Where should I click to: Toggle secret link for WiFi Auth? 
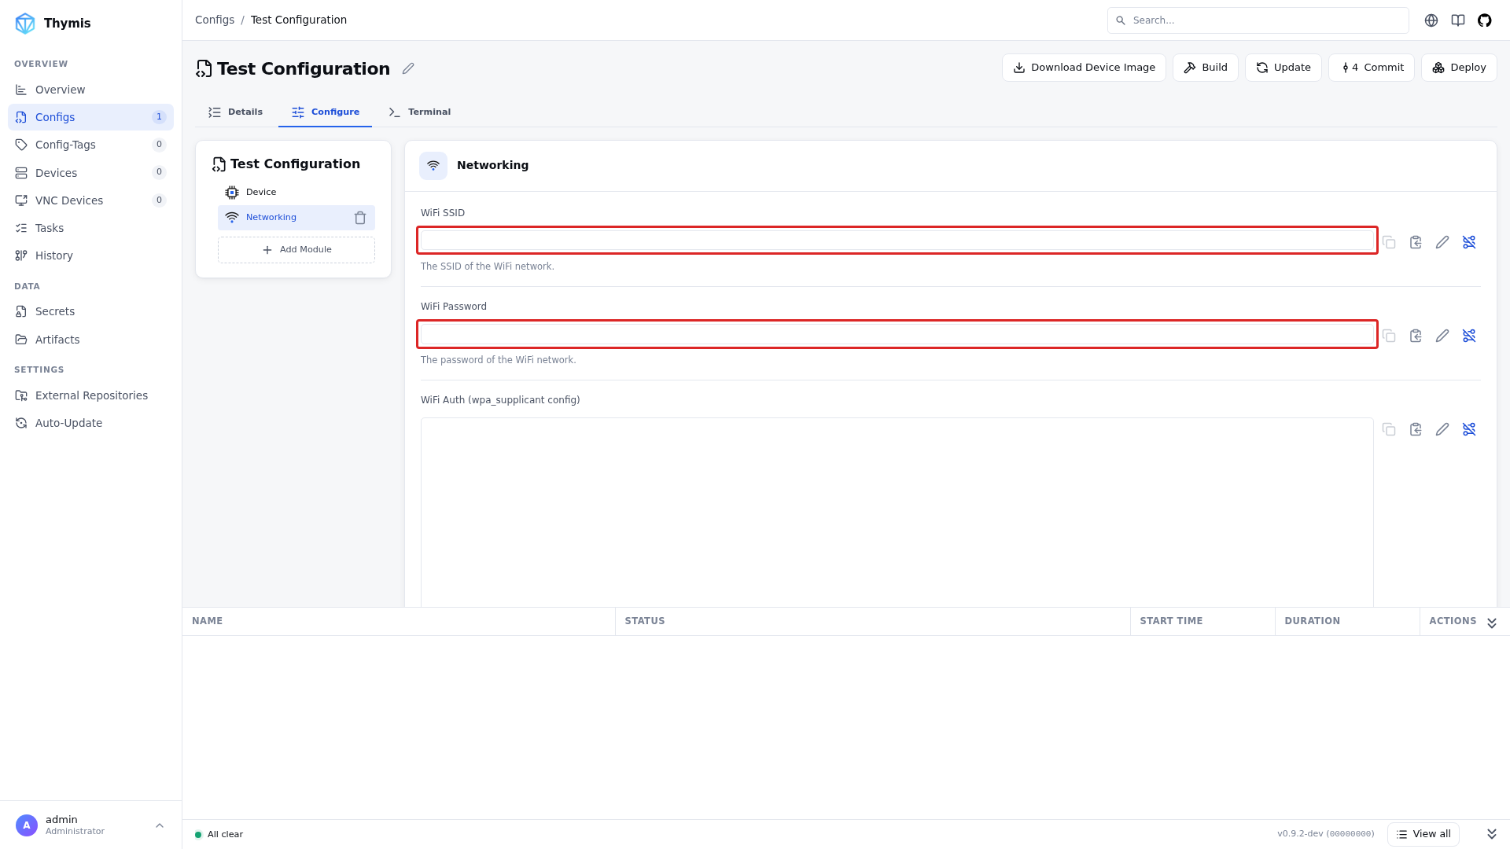point(1469,429)
